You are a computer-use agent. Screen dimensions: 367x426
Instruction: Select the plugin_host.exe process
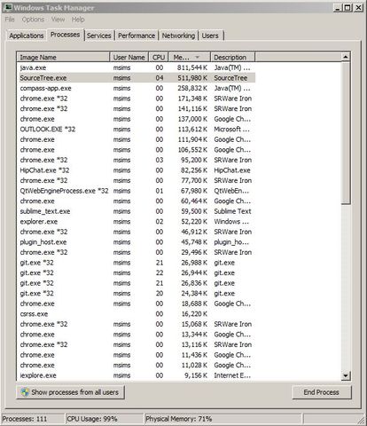(x=136, y=242)
